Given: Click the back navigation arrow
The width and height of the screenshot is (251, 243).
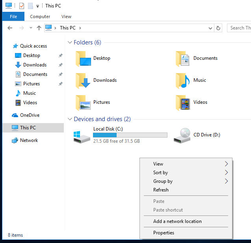Looking at the screenshot, I should pos(10,28).
